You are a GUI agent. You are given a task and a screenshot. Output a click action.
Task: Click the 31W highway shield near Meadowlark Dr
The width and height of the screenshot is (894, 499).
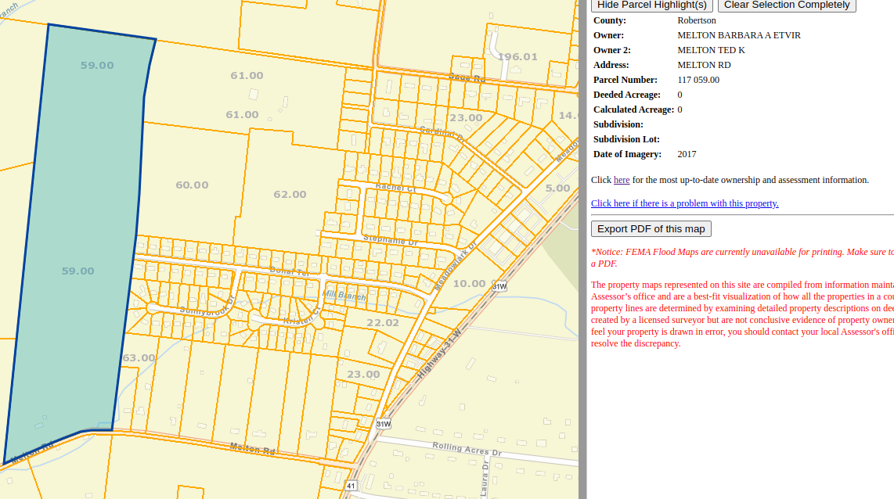pos(499,286)
